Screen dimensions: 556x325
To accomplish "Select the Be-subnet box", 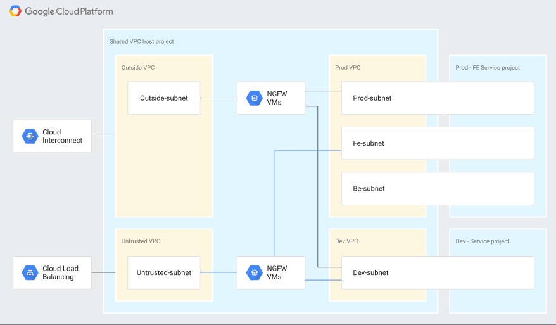I will (x=438, y=188).
